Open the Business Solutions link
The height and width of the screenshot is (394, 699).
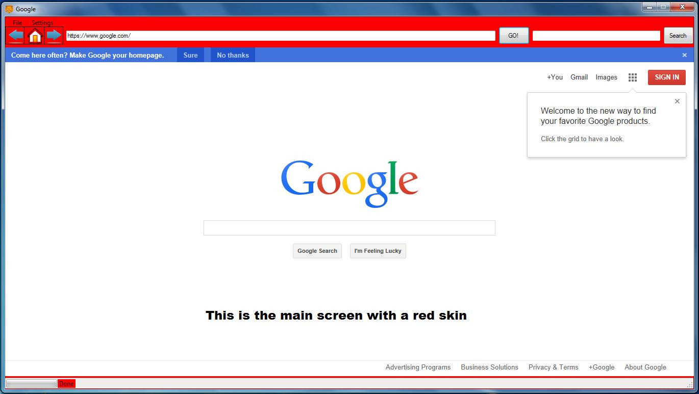pos(489,367)
